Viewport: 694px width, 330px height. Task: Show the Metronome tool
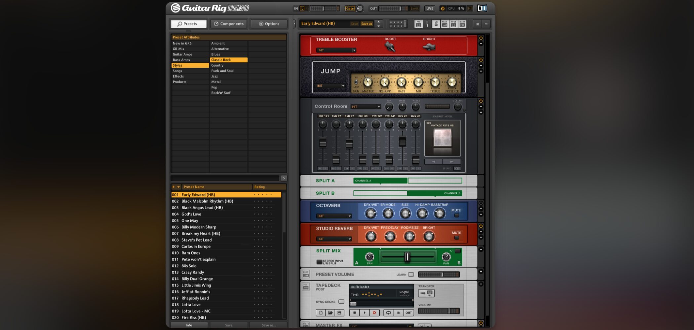click(436, 24)
